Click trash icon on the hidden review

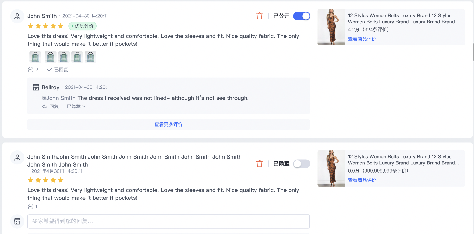click(x=259, y=164)
